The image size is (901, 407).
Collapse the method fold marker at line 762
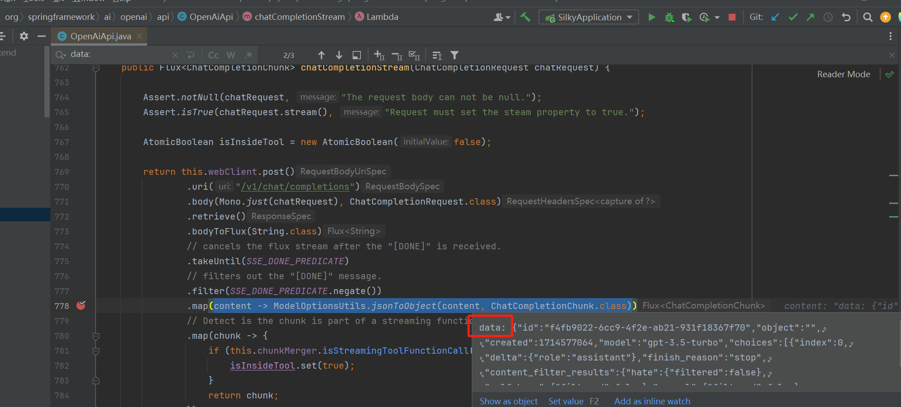click(x=96, y=69)
